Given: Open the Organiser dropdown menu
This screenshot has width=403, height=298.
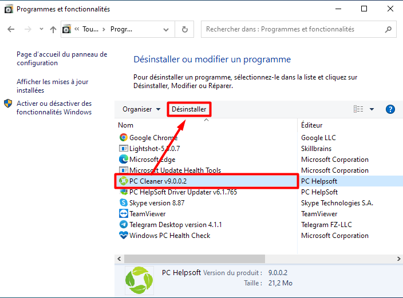Looking at the screenshot, I should (x=141, y=109).
